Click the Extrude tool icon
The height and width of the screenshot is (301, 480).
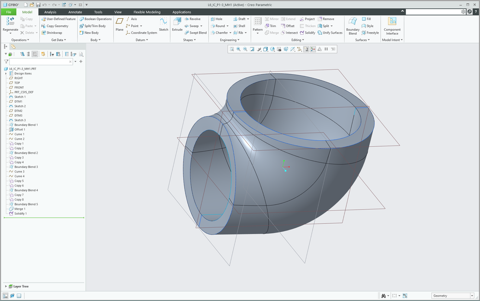click(x=177, y=22)
